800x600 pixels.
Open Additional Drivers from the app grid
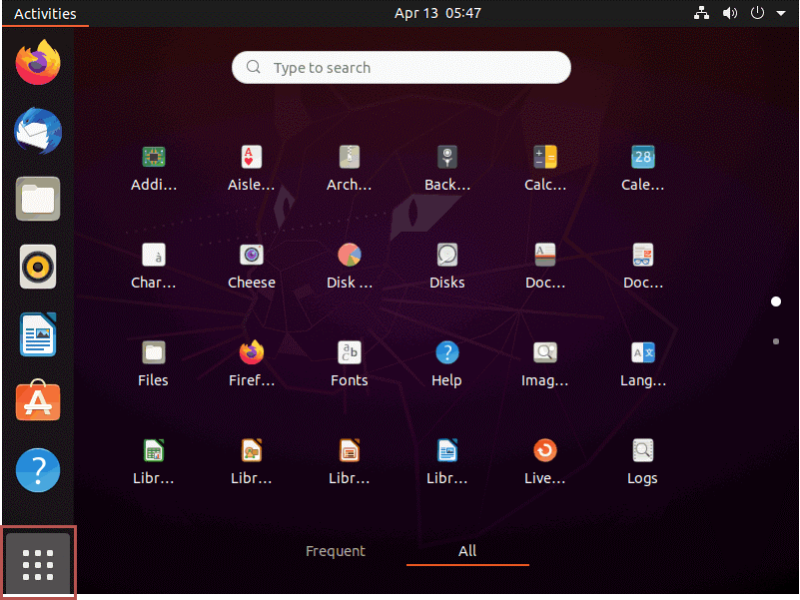[154, 169]
